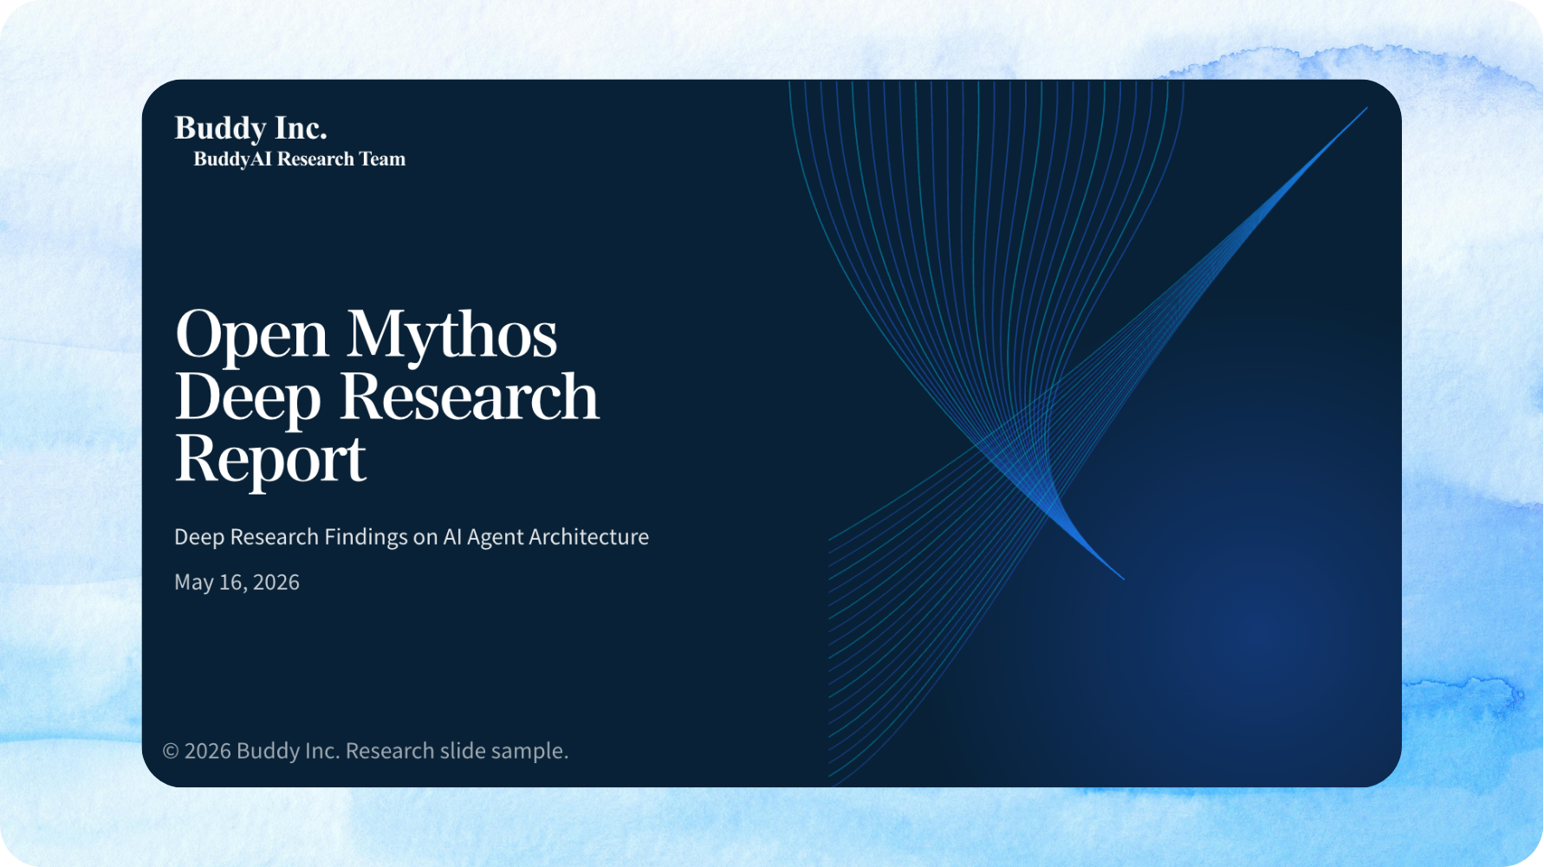Screen dimensions: 1544x867
Task: Select subtitle "Deep Research Findings on AI Agent Architecture"
Action: pyautogui.click(x=412, y=537)
